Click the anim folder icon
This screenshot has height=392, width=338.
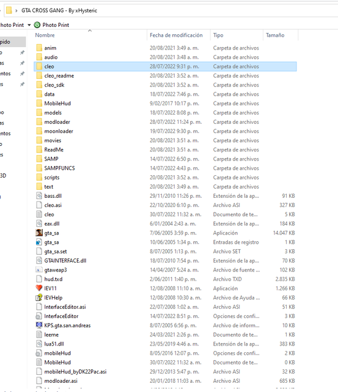click(x=39, y=48)
